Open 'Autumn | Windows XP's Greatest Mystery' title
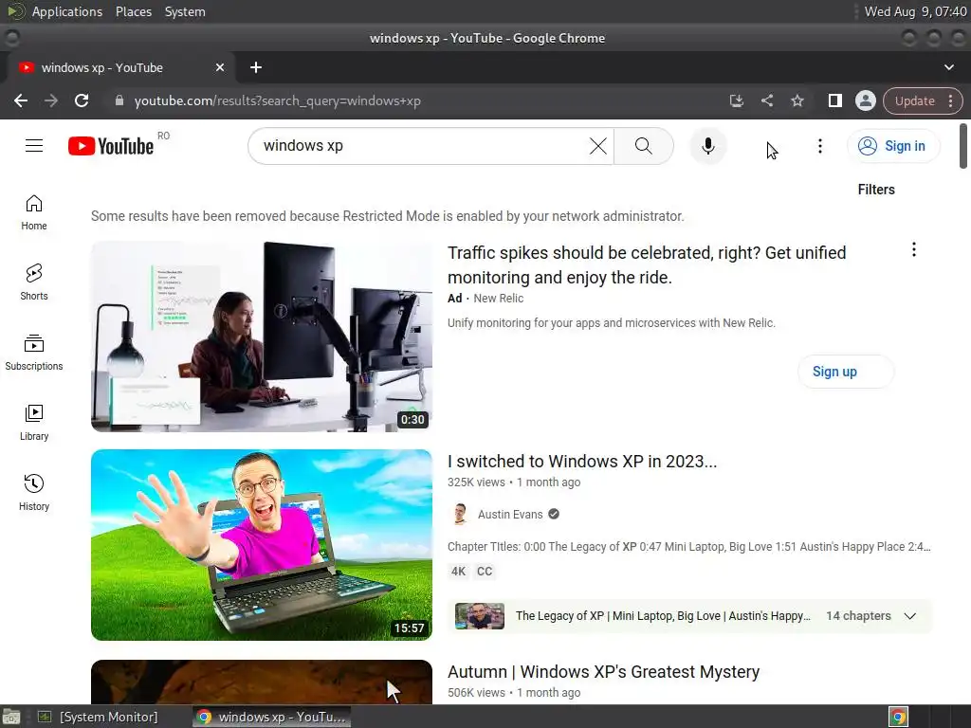Image resolution: width=971 pixels, height=728 pixels. pos(603,672)
